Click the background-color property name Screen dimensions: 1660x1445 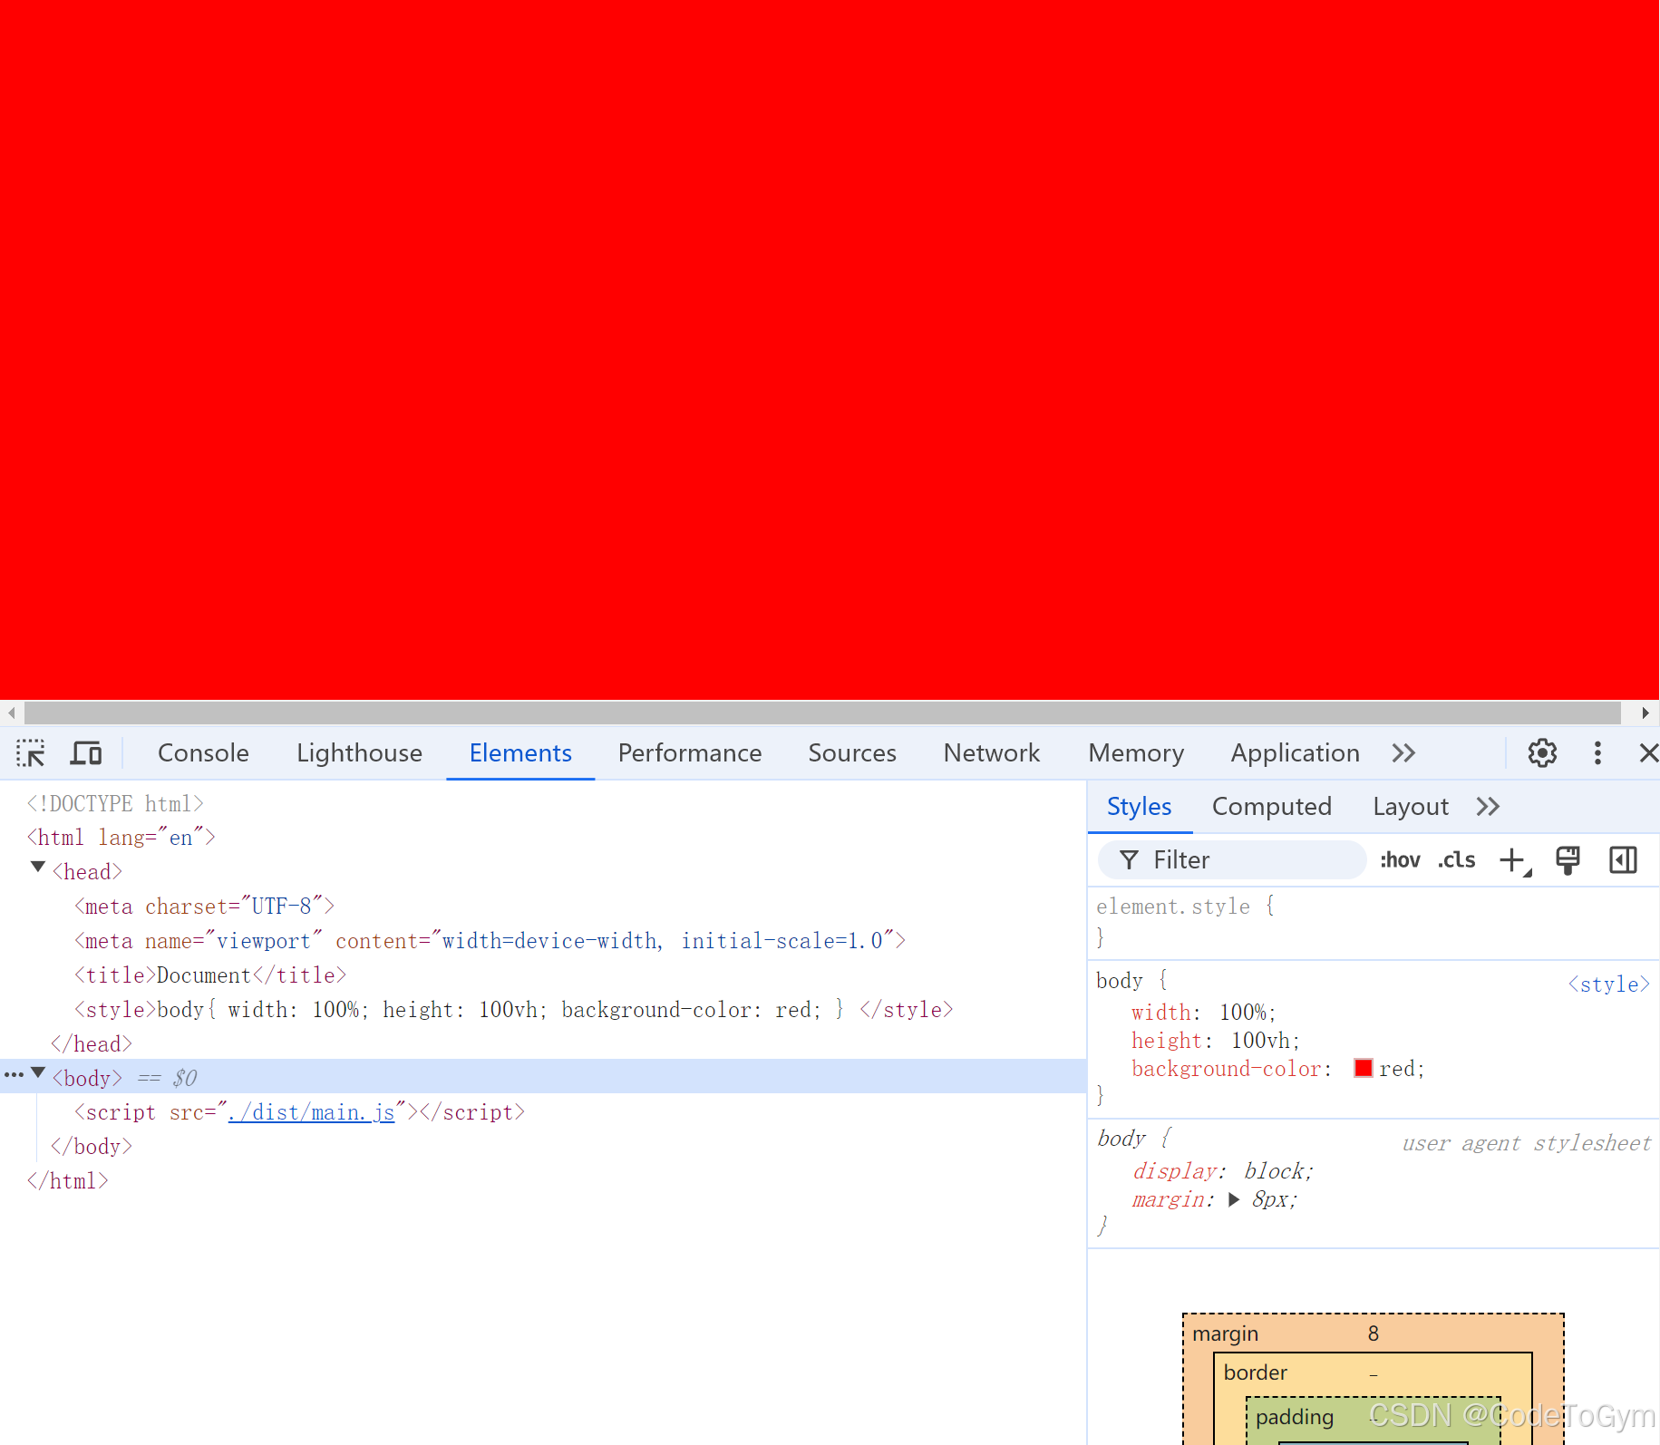(1227, 1069)
